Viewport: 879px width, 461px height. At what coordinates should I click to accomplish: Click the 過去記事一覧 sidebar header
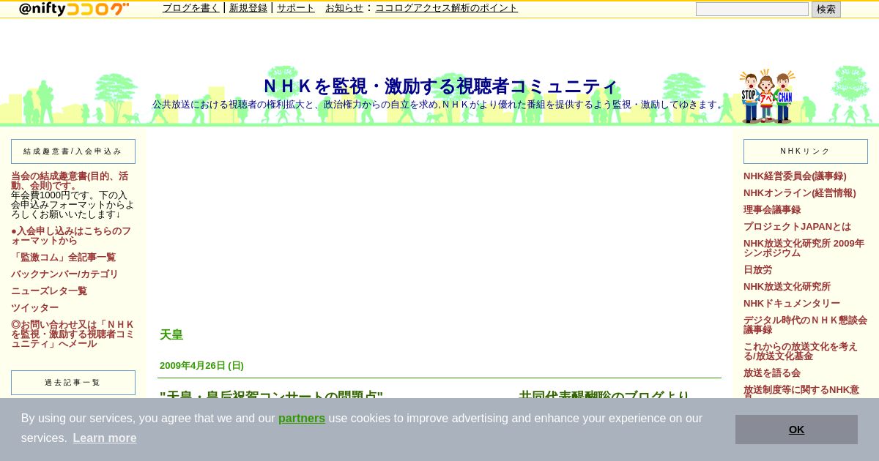[x=73, y=383]
